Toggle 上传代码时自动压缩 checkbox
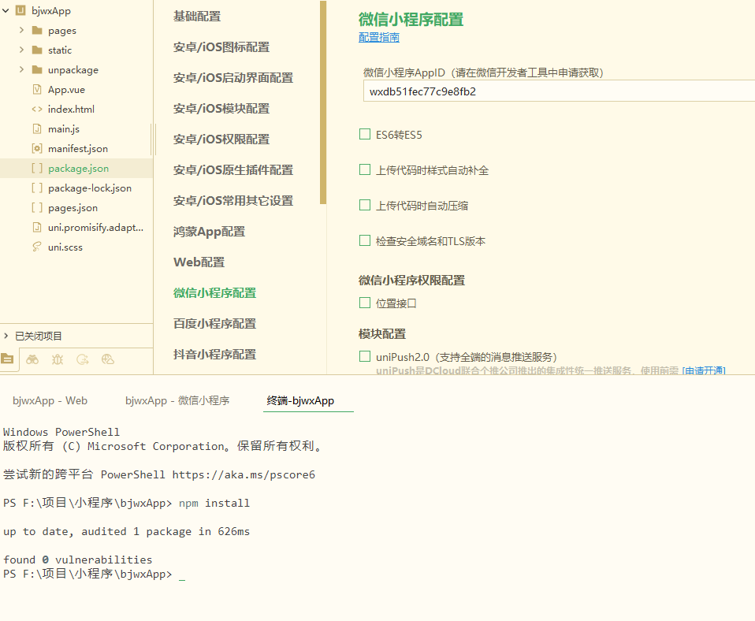The image size is (755, 621). coord(365,205)
